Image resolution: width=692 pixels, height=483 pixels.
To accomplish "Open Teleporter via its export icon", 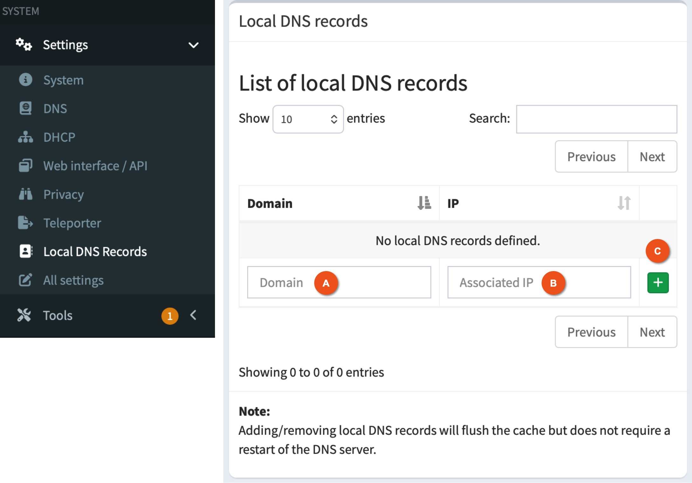I will (x=26, y=223).
